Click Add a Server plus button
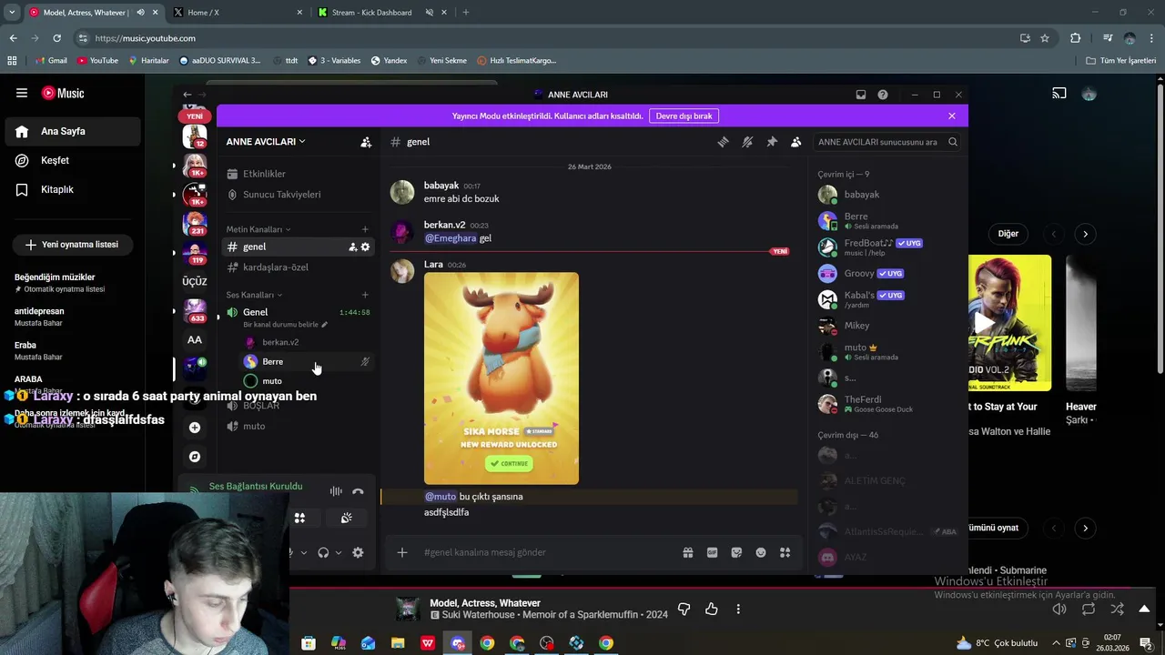Screen dimensions: 1165x655 pos(195,428)
